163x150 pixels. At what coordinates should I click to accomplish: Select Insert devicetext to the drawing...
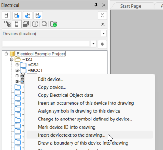90,135
